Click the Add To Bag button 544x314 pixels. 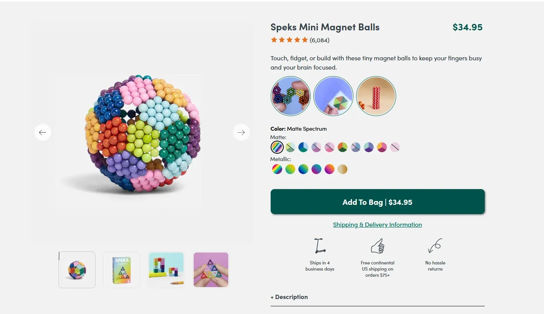[x=378, y=202]
